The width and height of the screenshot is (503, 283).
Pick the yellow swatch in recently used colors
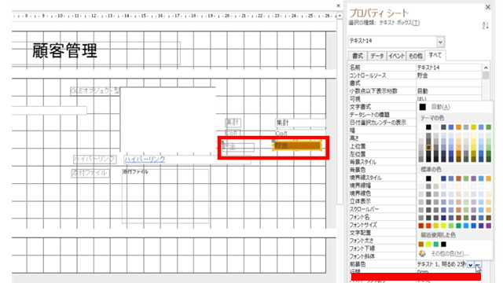(x=428, y=244)
